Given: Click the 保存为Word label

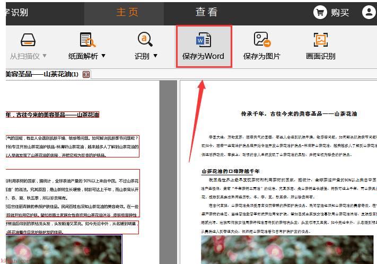Looking at the screenshot, I should coord(203,56).
